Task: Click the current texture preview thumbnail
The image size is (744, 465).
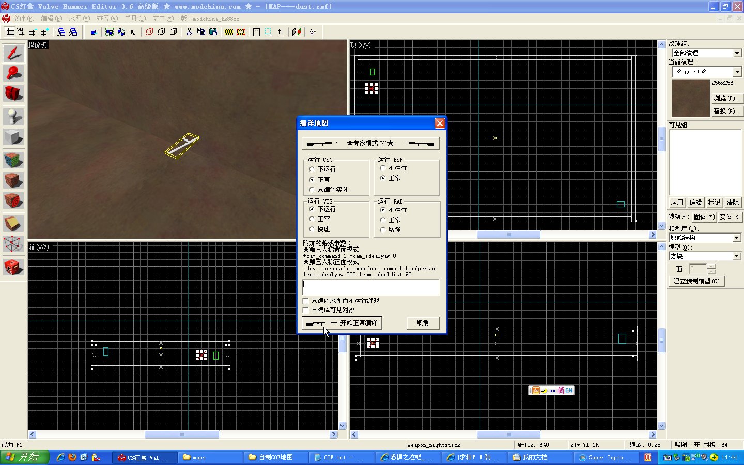Action: (x=691, y=98)
